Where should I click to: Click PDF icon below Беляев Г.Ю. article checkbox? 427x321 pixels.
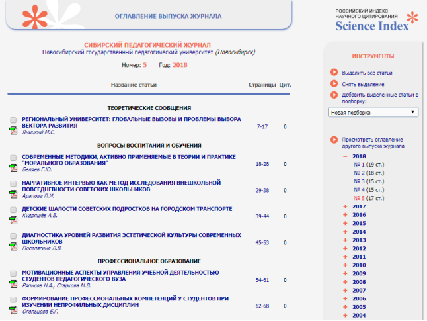click(13, 168)
